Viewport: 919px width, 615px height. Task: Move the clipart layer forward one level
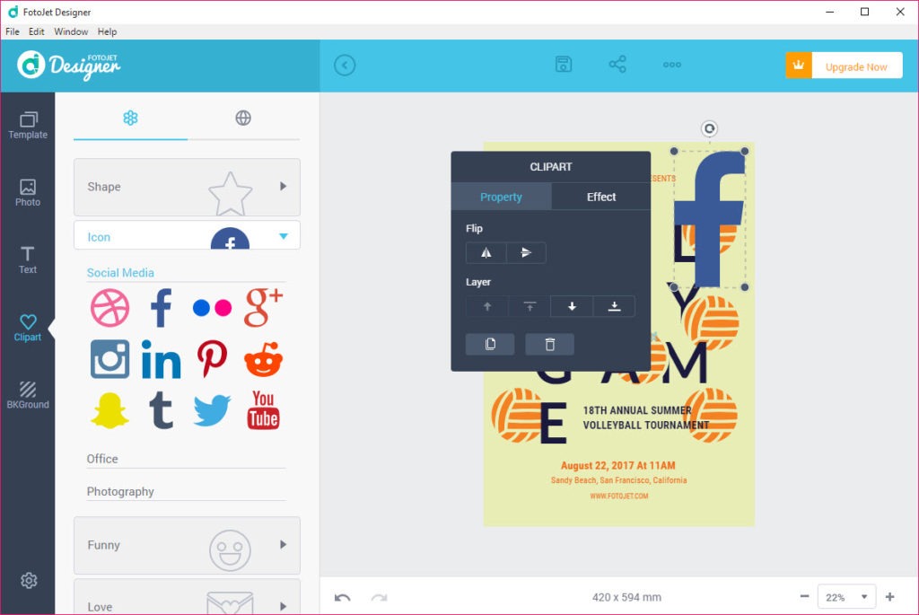click(x=487, y=307)
